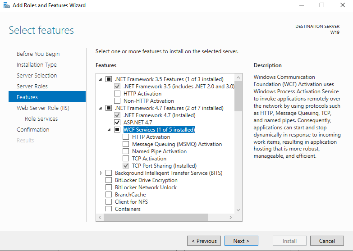Go back with the Previous button
Viewport: 353px width, 251px height.
click(x=204, y=241)
